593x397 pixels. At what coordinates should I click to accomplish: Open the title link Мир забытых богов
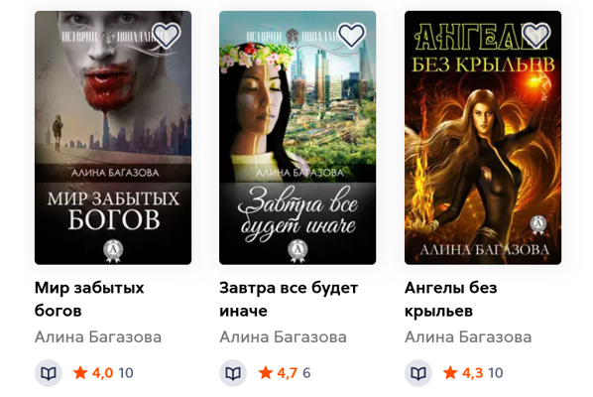pyautogui.click(x=89, y=300)
